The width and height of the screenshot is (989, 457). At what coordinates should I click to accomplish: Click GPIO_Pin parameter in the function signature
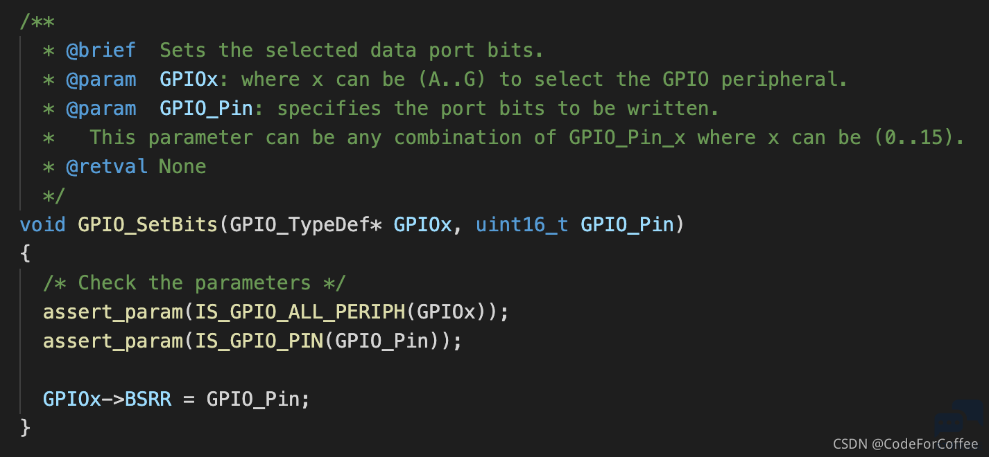(x=627, y=224)
